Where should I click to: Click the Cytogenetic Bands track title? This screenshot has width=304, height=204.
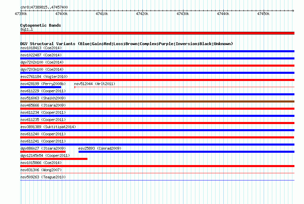(x=41, y=25)
